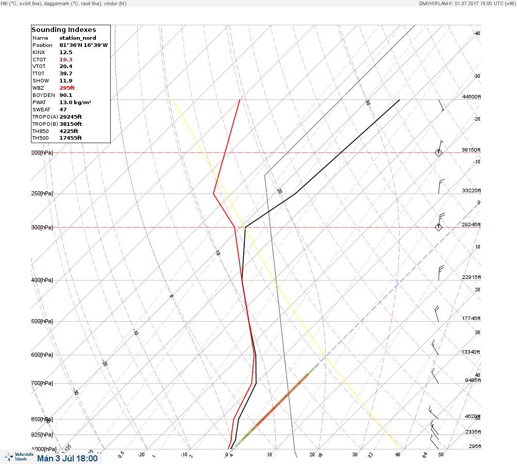Click the VTOT value 20.4

(x=66, y=67)
